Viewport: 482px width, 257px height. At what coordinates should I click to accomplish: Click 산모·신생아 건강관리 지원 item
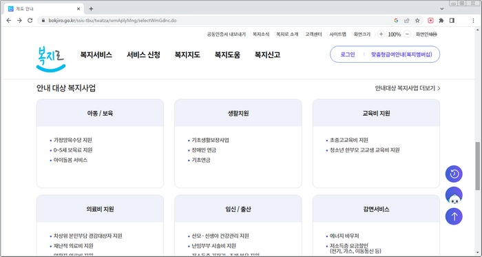pyautogui.click(x=220, y=236)
